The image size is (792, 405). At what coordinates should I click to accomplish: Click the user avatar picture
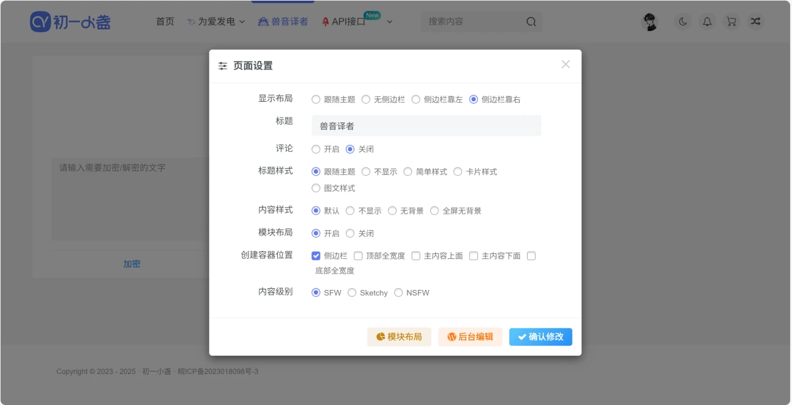(x=651, y=22)
